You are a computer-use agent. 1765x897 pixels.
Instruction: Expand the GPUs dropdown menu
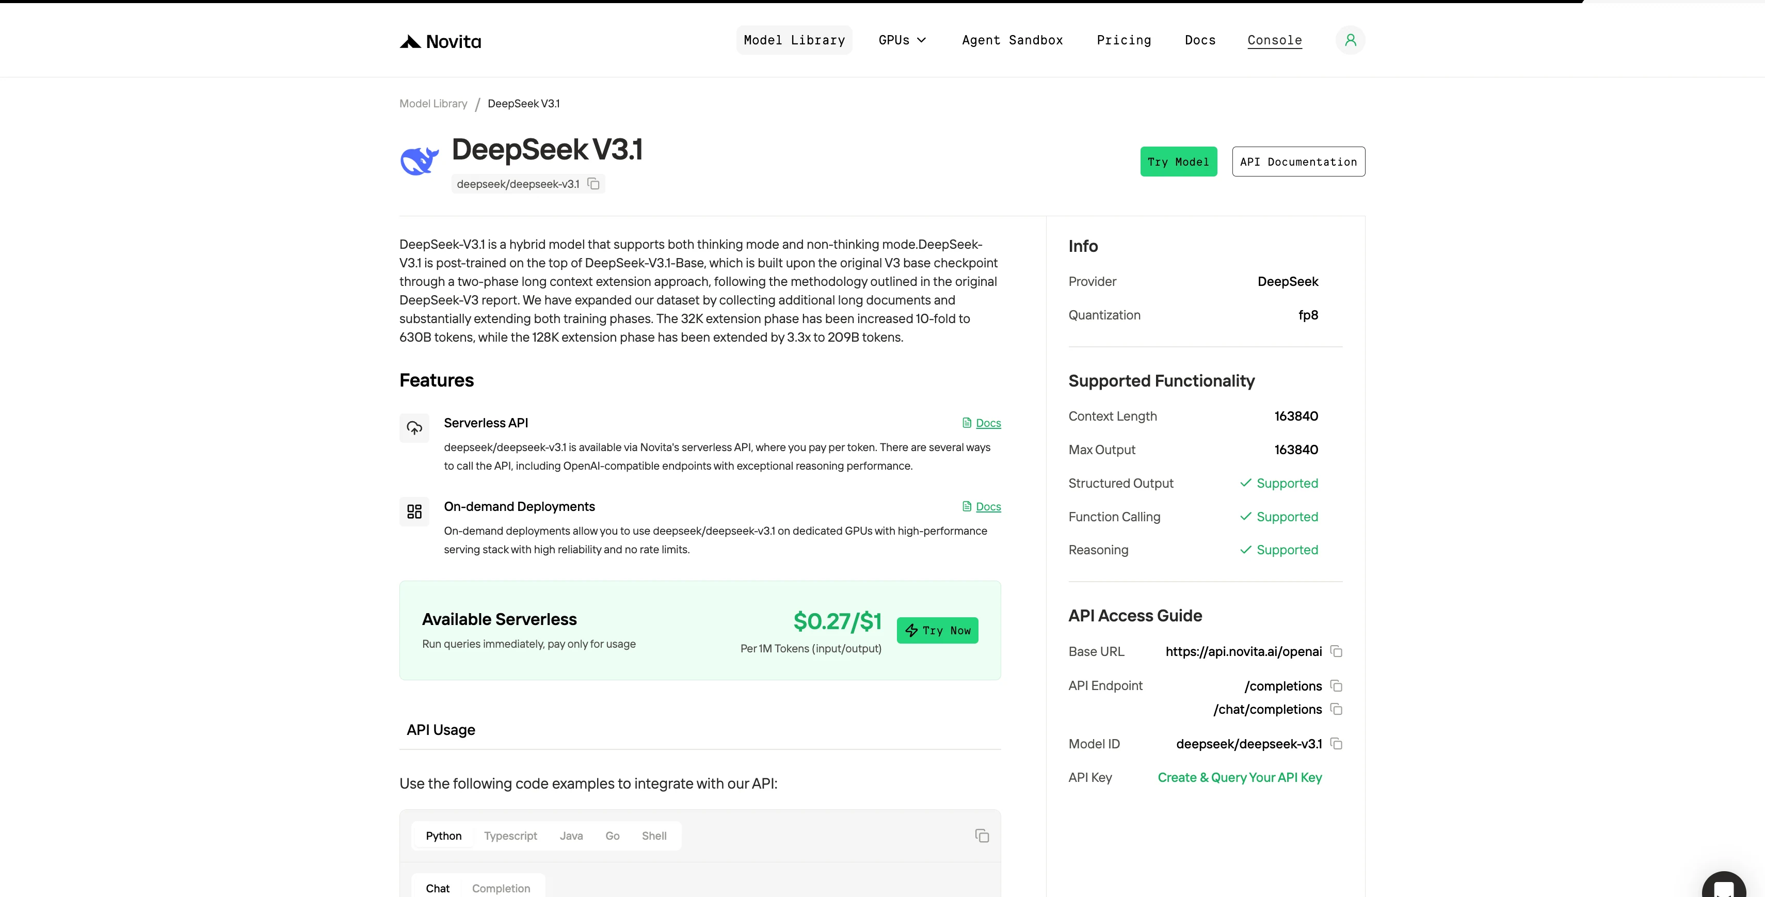[x=903, y=40]
